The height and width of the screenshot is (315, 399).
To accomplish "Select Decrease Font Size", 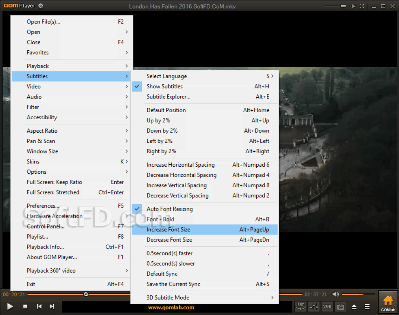I will [x=205, y=240].
